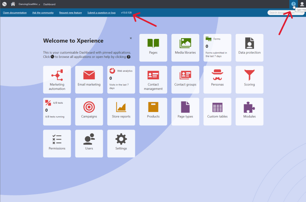
Task: Select the Dashboard breadcrumb
Action: point(49,4)
